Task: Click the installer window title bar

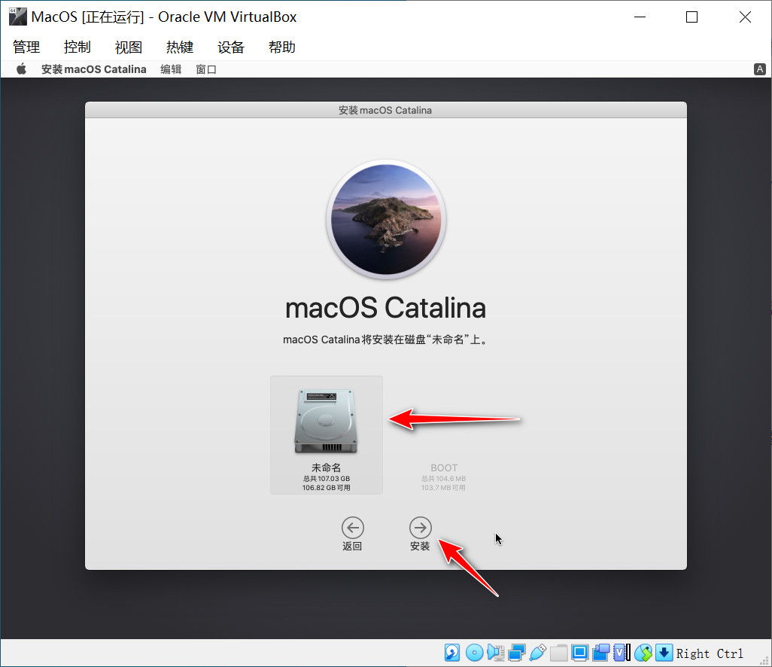Action: pyautogui.click(x=385, y=110)
